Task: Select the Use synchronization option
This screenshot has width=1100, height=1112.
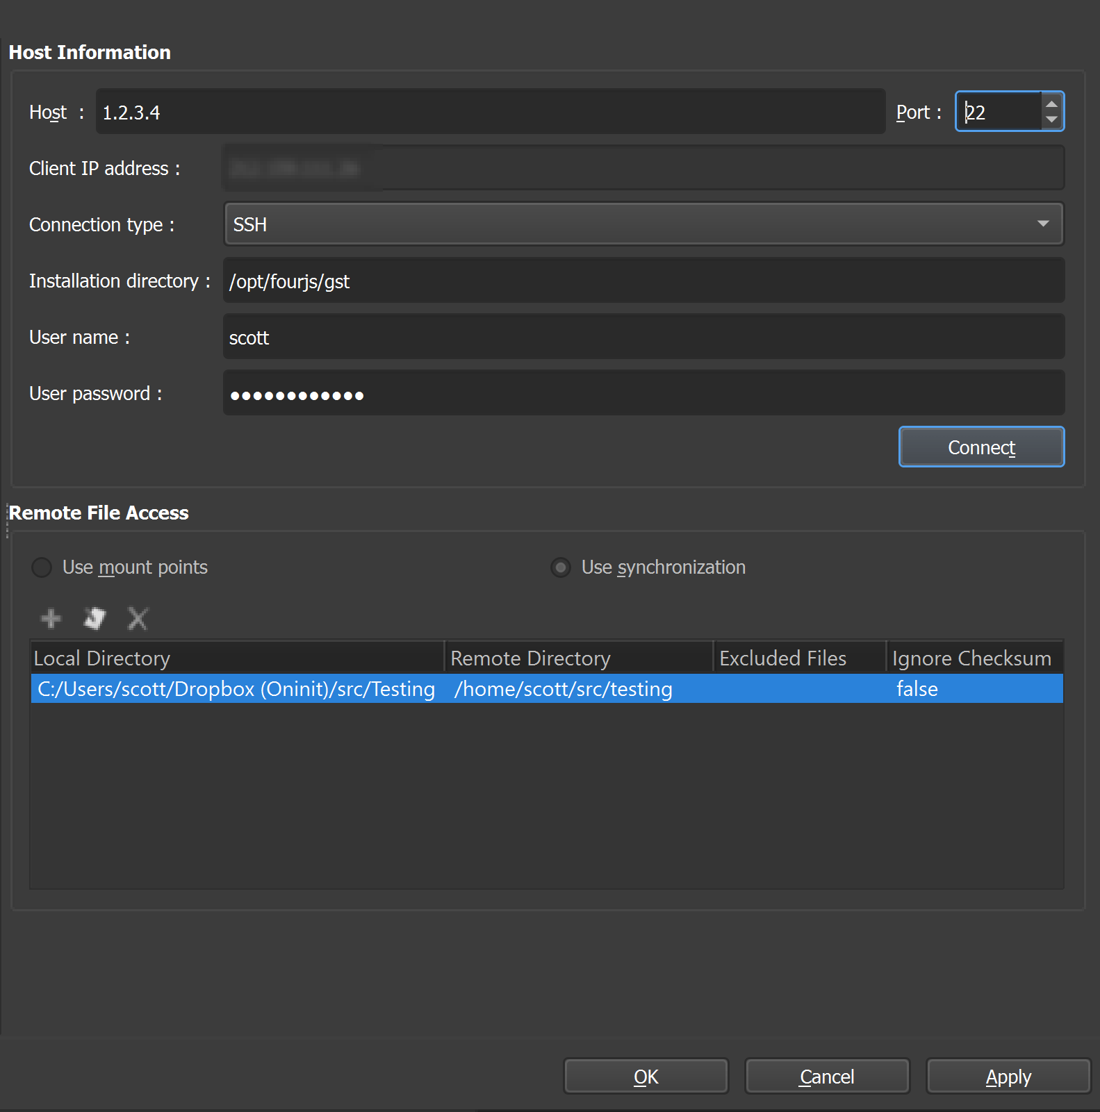Action: coord(561,567)
